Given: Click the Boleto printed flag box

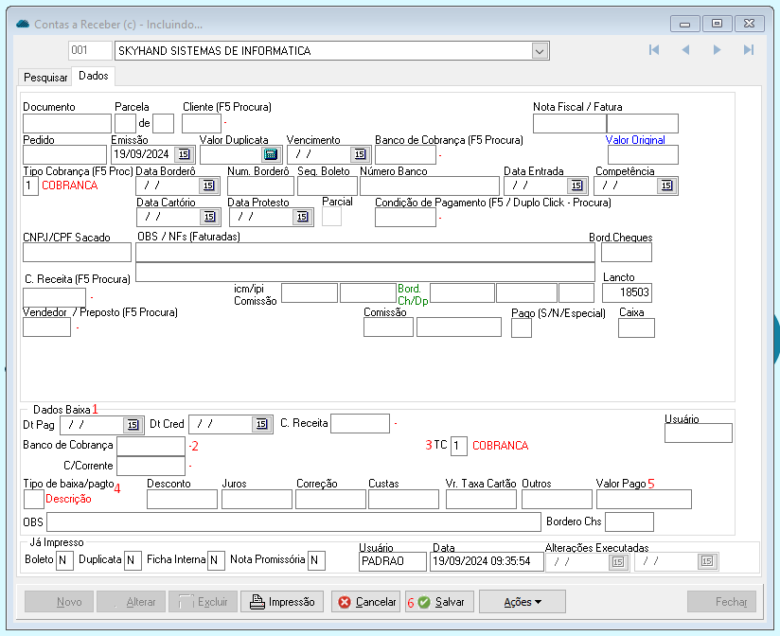Looking at the screenshot, I should (x=64, y=560).
